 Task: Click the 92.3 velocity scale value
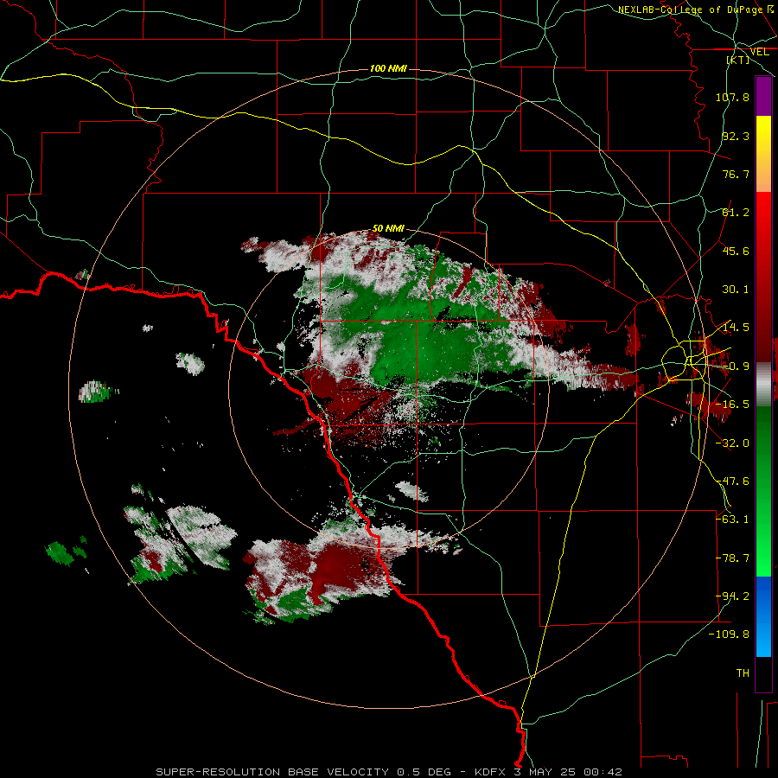[736, 136]
